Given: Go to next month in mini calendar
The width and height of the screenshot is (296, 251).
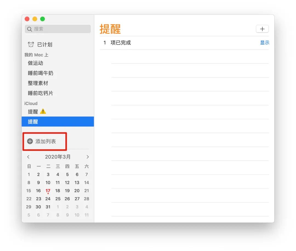Looking at the screenshot, I should click(x=87, y=157).
